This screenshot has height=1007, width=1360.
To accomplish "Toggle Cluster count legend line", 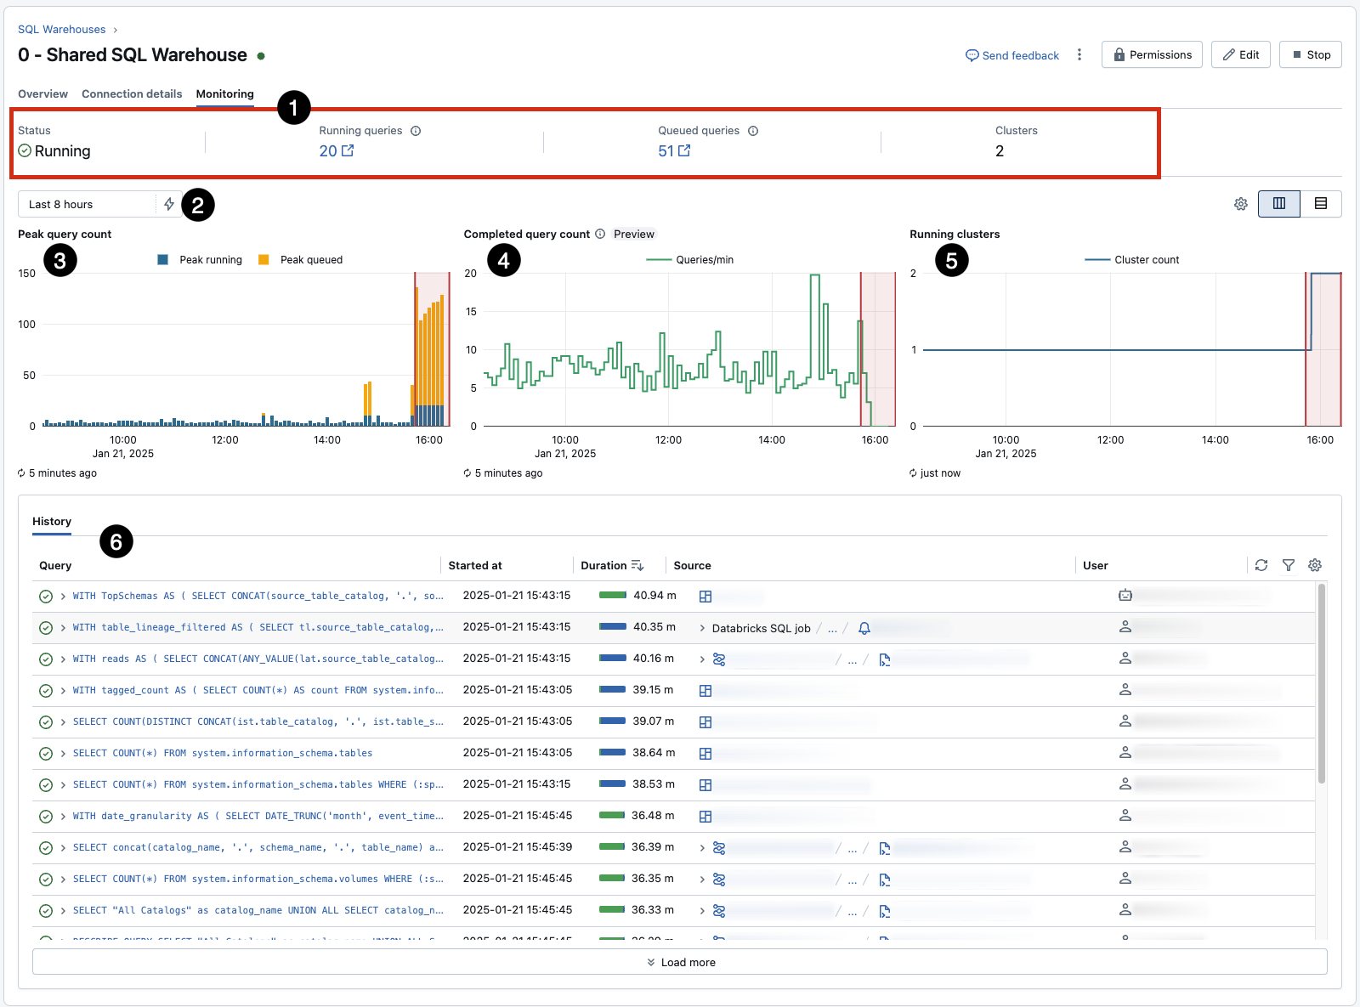I will pyautogui.click(x=1097, y=260).
